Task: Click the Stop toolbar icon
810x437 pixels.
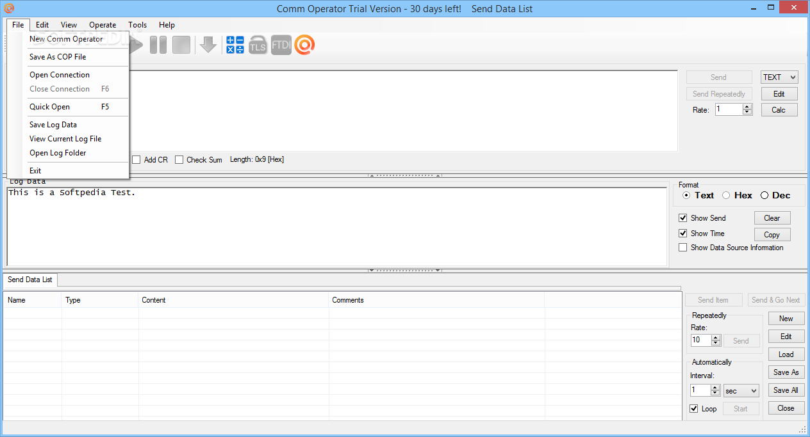Action: click(181, 45)
